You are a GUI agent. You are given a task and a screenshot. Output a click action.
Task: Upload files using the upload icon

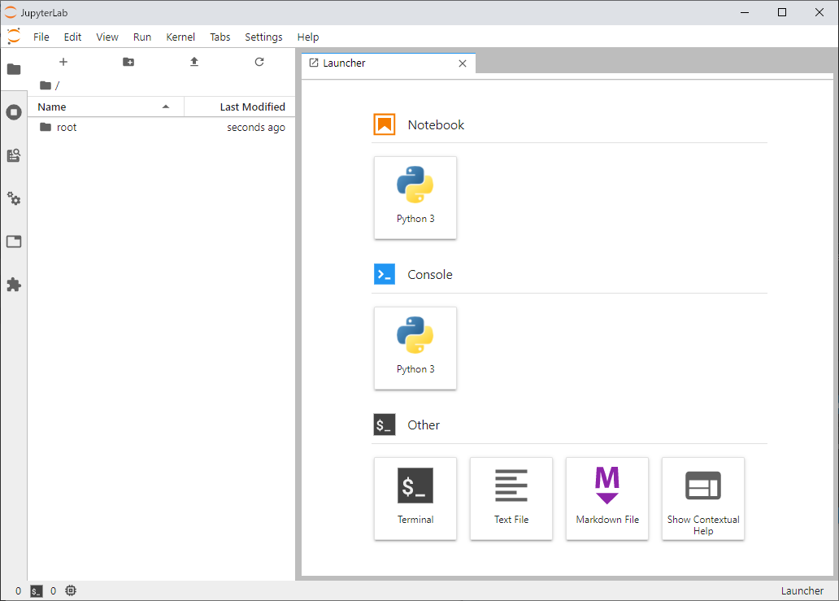coord(193,62)
